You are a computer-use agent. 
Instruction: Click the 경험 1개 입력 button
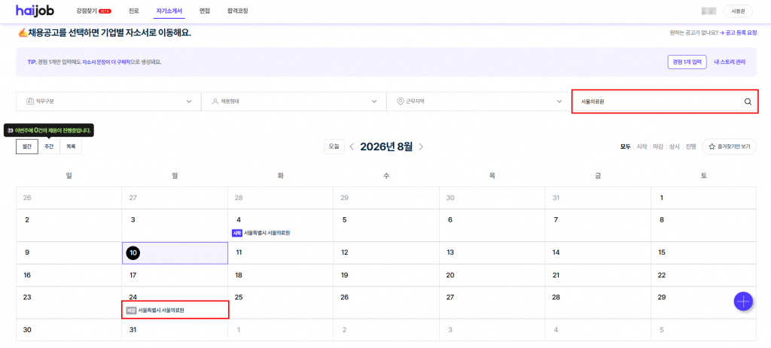pos(687,62)
